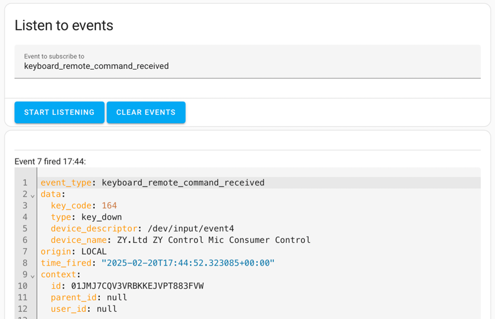Click the time_fired timestamp string
The height and width of the screenshot is (319, 495).
188,263
